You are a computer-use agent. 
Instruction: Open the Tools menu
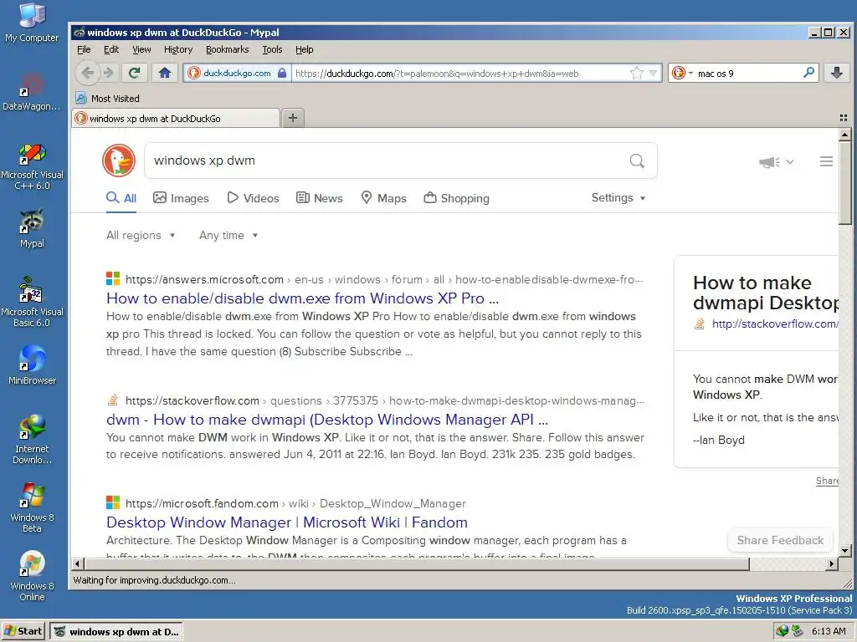272,49
